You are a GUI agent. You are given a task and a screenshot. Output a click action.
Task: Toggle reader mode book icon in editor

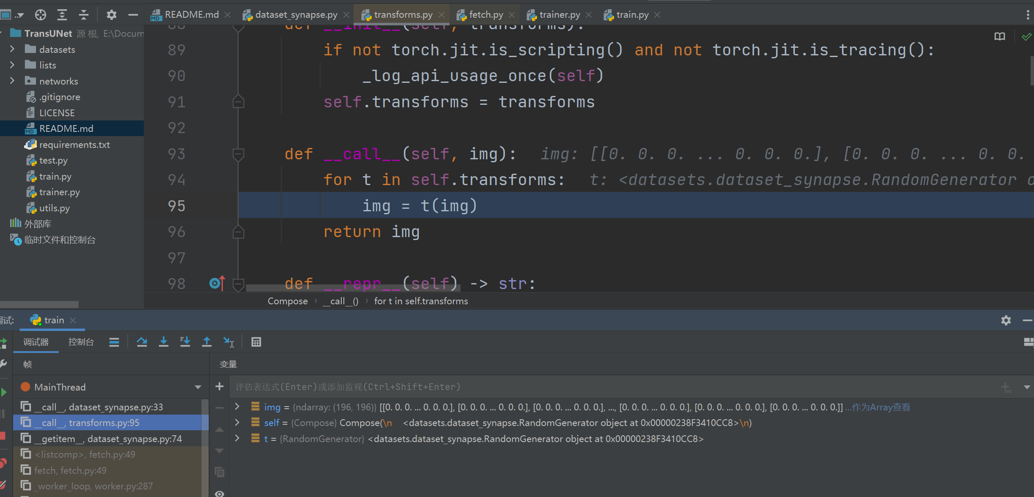click(x=999, y=37)
